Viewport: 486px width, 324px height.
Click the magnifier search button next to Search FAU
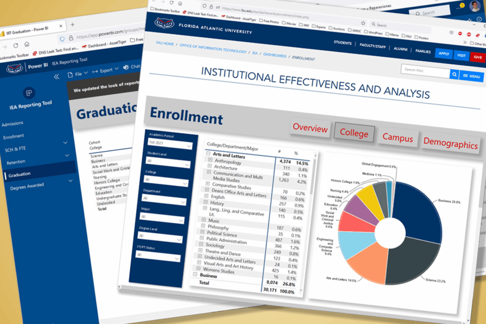coord(454,75)
